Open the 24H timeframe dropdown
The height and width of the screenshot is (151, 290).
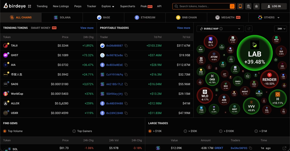(x=281, y=29)
